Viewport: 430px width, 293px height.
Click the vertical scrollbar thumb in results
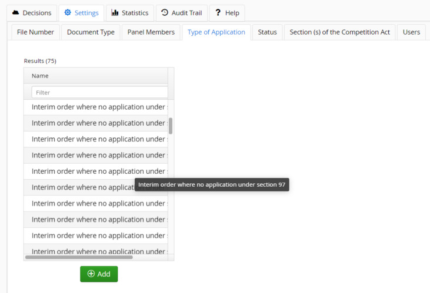[171, 126]
